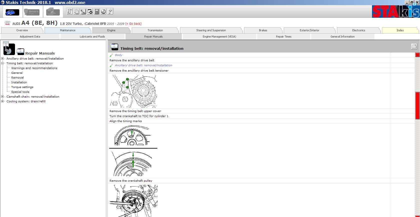Open the camshaft timing marks diagram
The width and height of the screenshot is (420, 217).
click(x=133, y=135)
